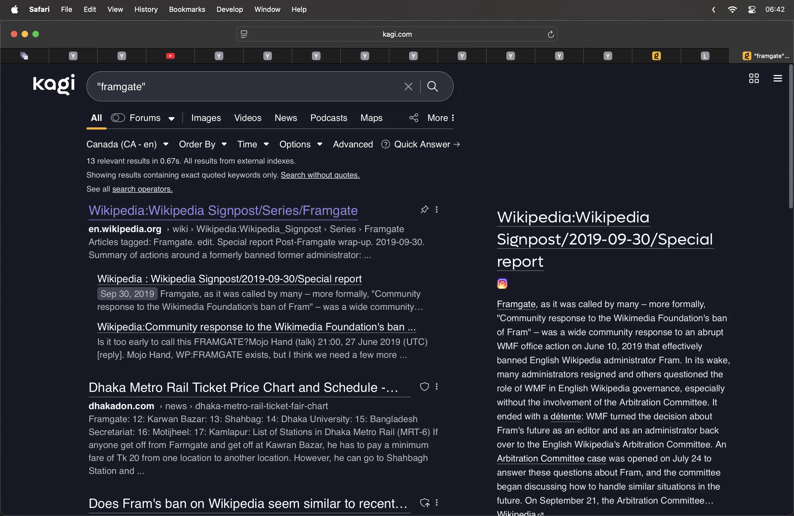
Task: Open the hamburger menu at top right
Action: [x=777, y=78]
